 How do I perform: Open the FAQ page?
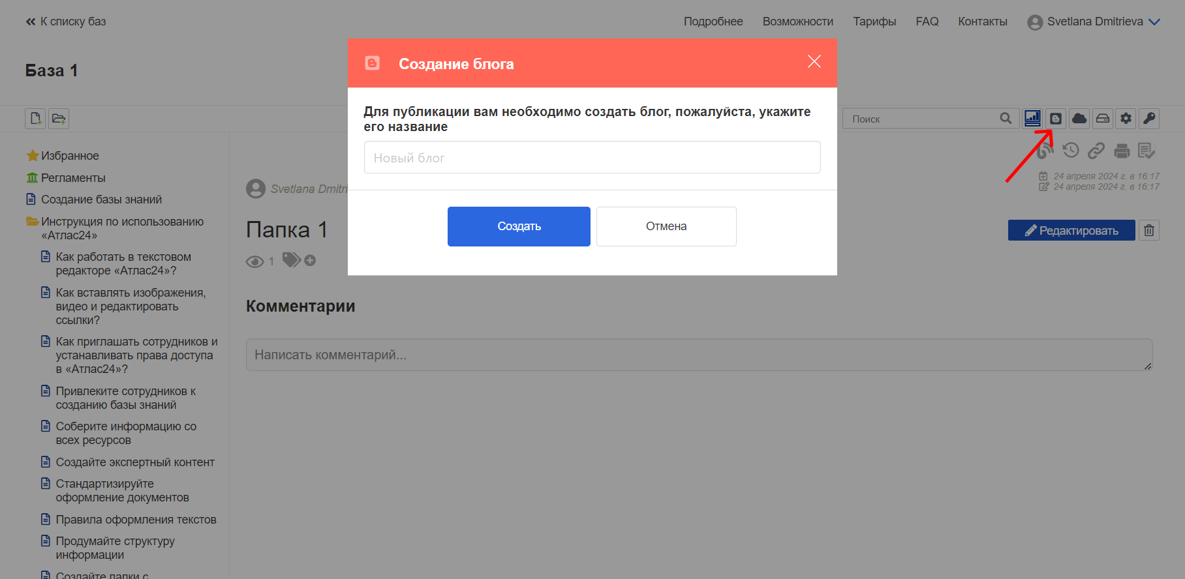click(x=927, y=22)
